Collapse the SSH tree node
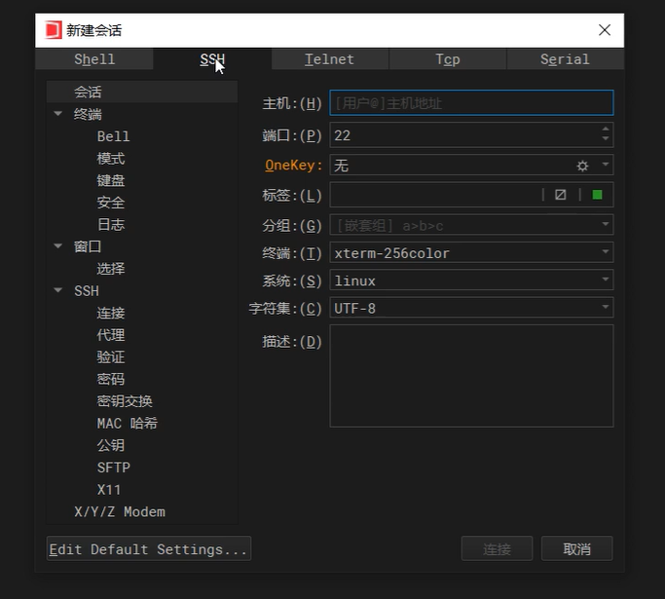 click(58, 290)
